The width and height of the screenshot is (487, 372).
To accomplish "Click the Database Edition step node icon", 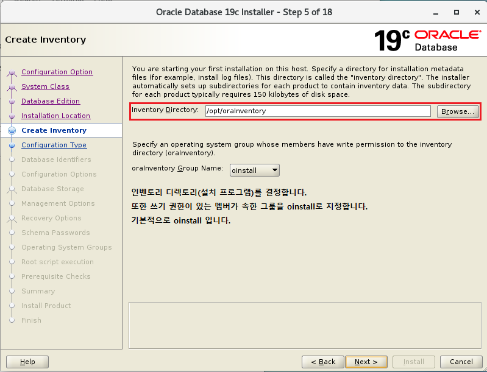I will 12,102.
